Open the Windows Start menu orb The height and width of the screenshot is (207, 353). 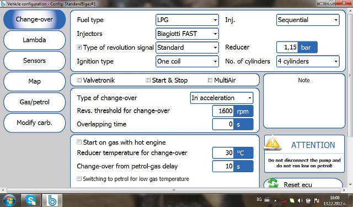(x=8, y=200)
